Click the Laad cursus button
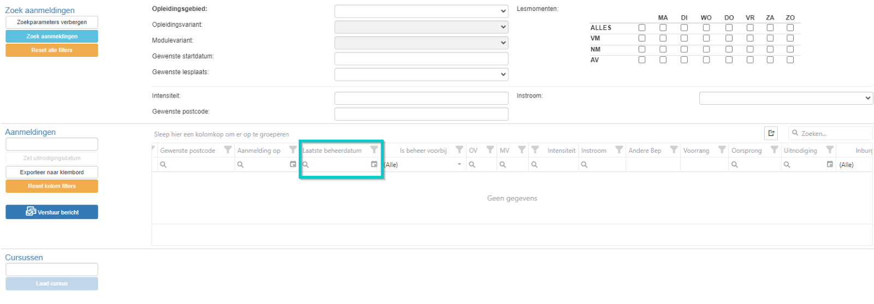This screenshot has height=304, width=874. (x=52, y=284)
